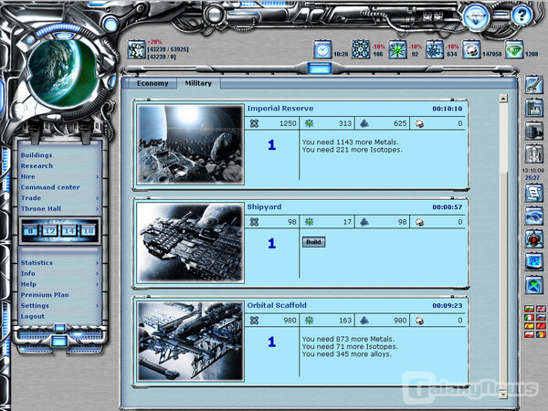Open the Shipyard title link
Screen dimensions: 548x411
tap(264, 207)
